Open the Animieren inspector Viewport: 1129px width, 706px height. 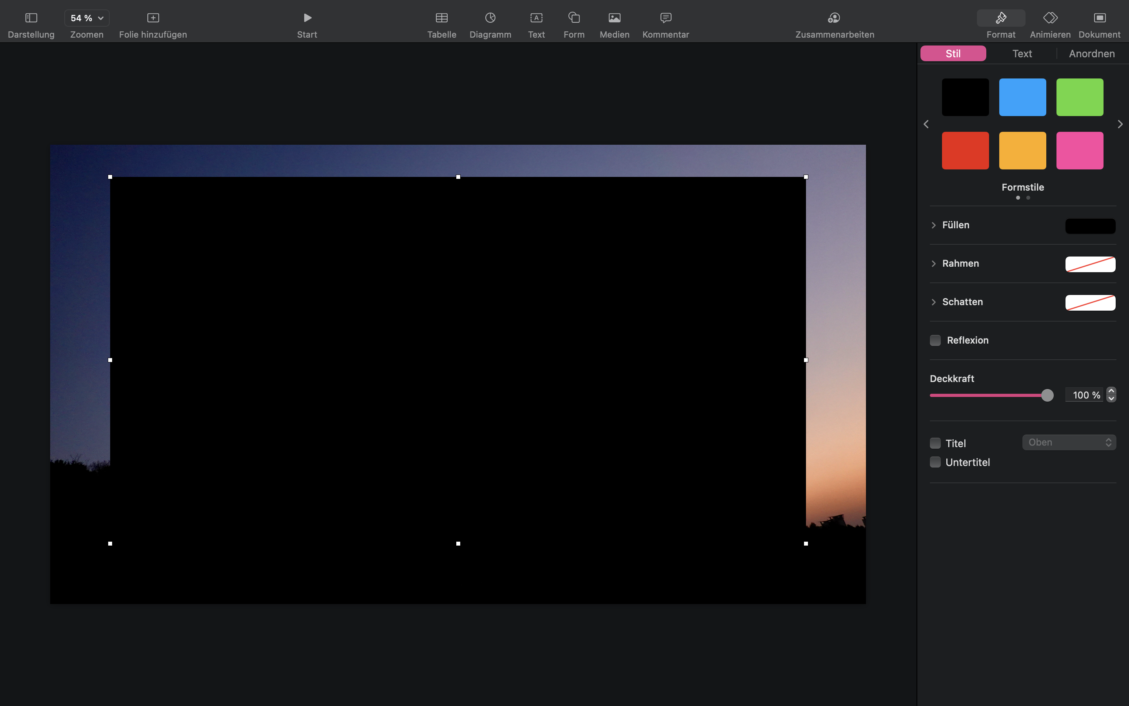click(x=1050, y=18)
